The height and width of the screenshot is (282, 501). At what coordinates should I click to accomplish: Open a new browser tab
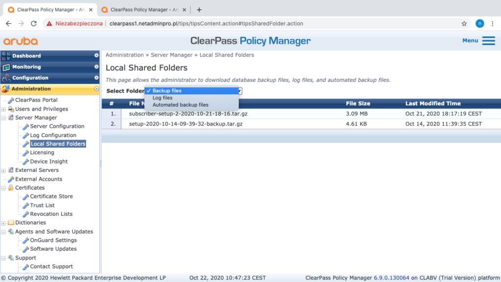coord(199,10)
